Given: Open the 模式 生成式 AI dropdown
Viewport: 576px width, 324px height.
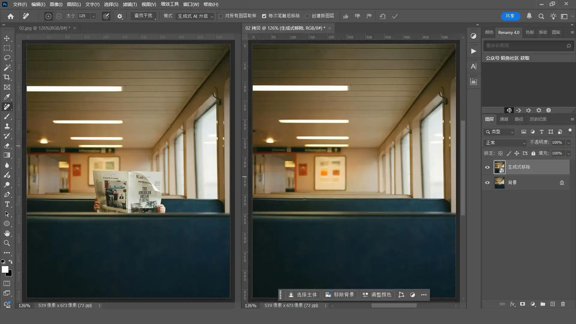Looking at the screenshot, I should point(195,16).
